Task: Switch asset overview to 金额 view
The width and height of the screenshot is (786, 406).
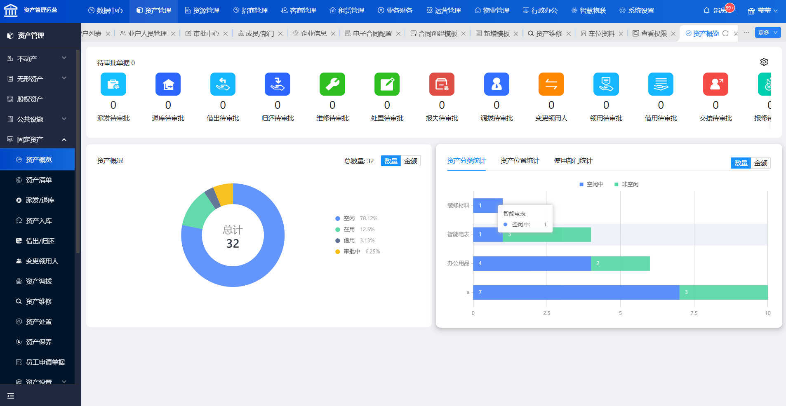Action: click(410, 161)
